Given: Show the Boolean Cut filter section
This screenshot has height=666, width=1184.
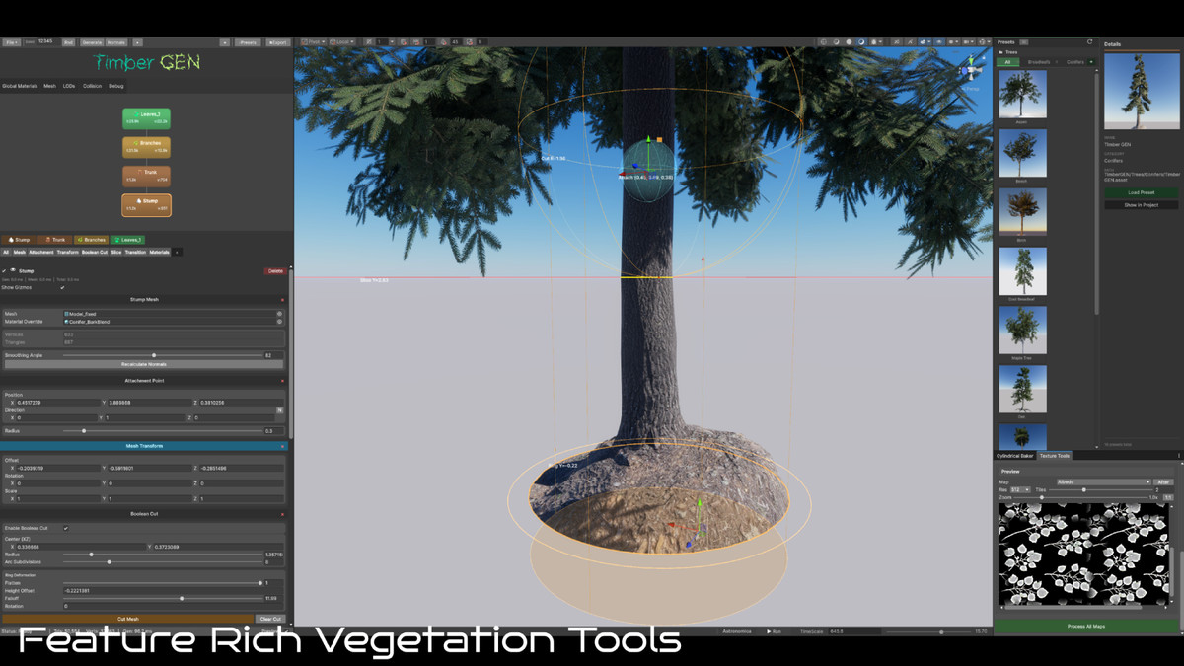Looking at the screenshot, I should coord(95,252).
